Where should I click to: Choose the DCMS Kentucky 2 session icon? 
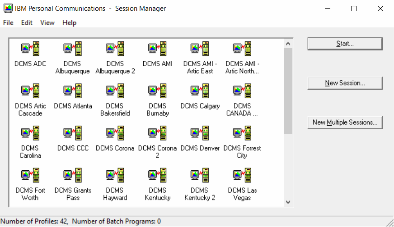(200, 175)
